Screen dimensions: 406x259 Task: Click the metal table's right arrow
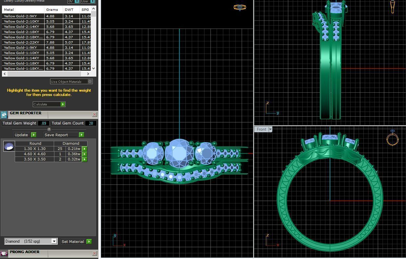tap(88, 74)
